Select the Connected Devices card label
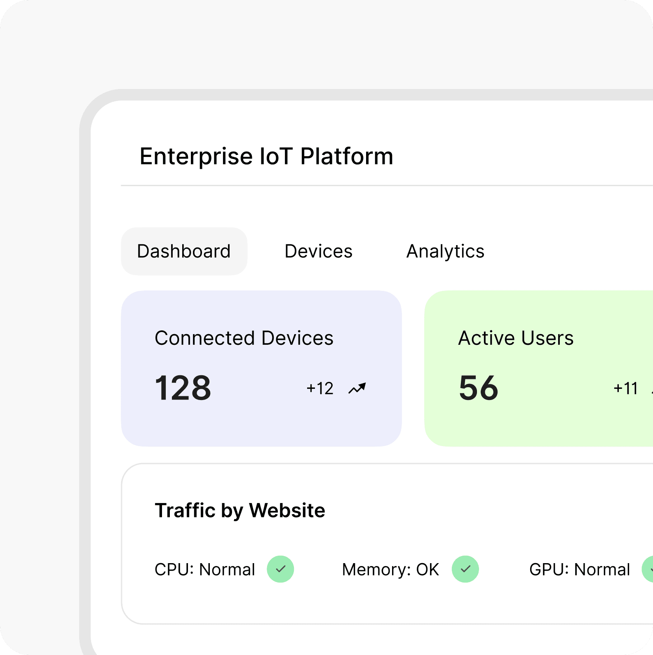 click(x=244, y=338)
